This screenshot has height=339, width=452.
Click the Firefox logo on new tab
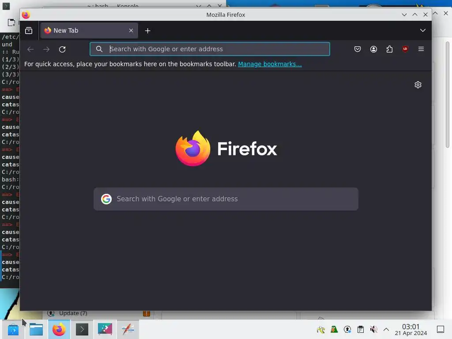pyautogui.click(x=193, y=148)
